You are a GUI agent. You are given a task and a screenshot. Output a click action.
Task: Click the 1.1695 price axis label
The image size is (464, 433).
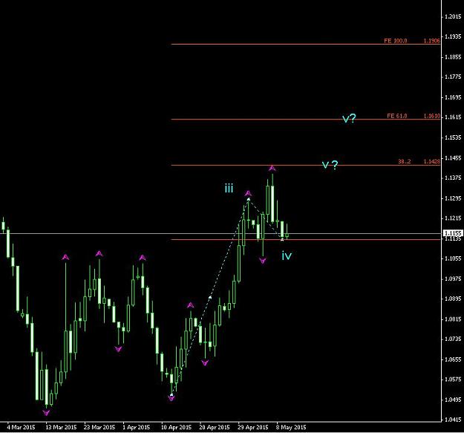tap(453, 97)
